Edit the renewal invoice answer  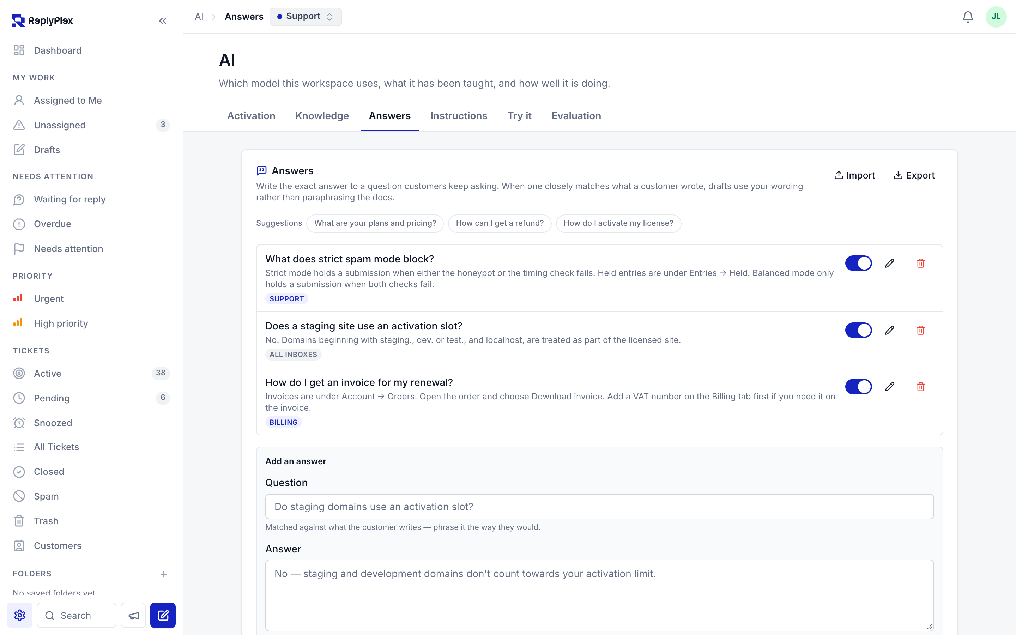890,387
